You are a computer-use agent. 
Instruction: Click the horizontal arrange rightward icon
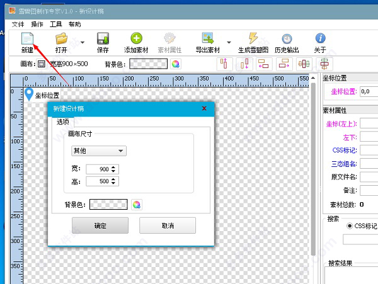[285, 64]
